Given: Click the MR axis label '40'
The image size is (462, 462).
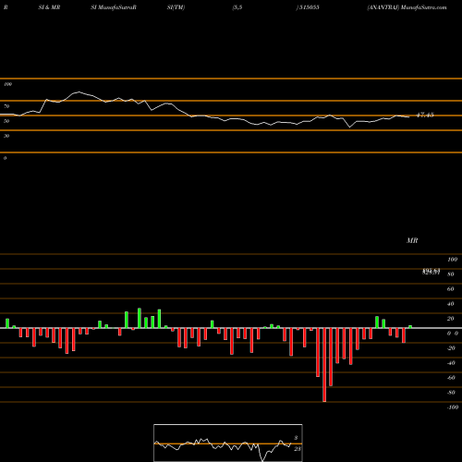Looking at the screenshot, I should 451,304.
